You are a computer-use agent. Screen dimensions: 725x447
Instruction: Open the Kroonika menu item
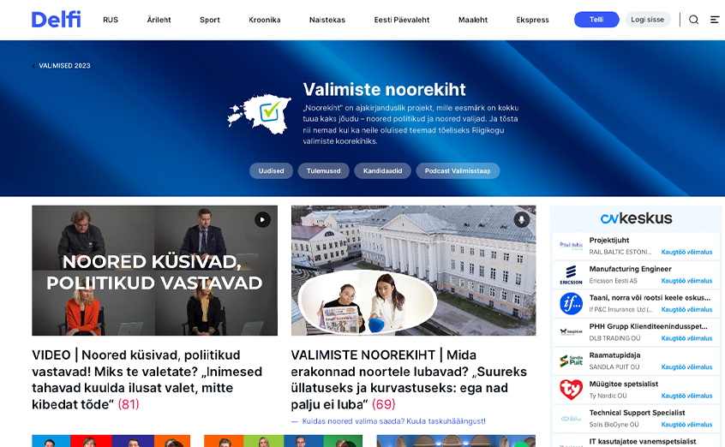(265, 20)
